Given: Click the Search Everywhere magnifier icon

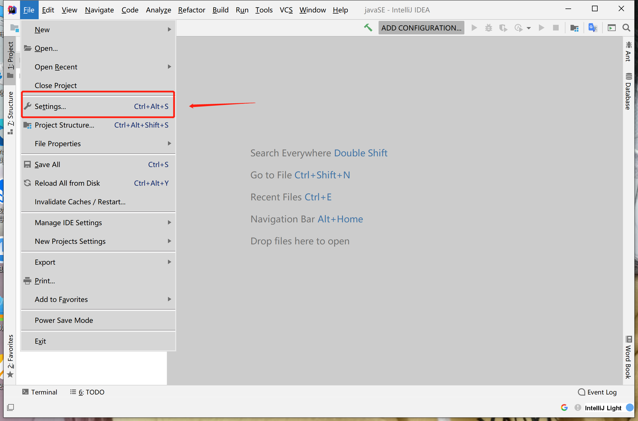Looking at the screenshot, I should point(626,28).
